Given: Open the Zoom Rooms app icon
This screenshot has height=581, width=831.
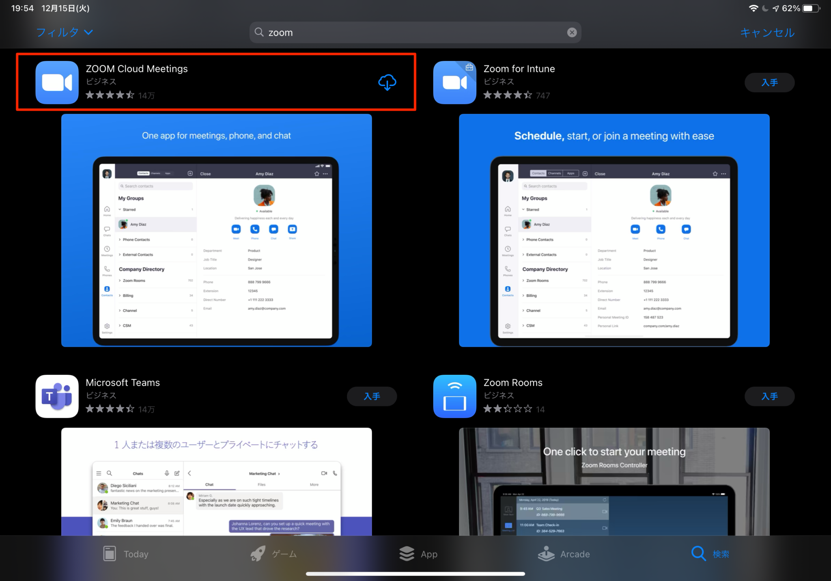Looking at the screenshot, I should tap(454, 396).
